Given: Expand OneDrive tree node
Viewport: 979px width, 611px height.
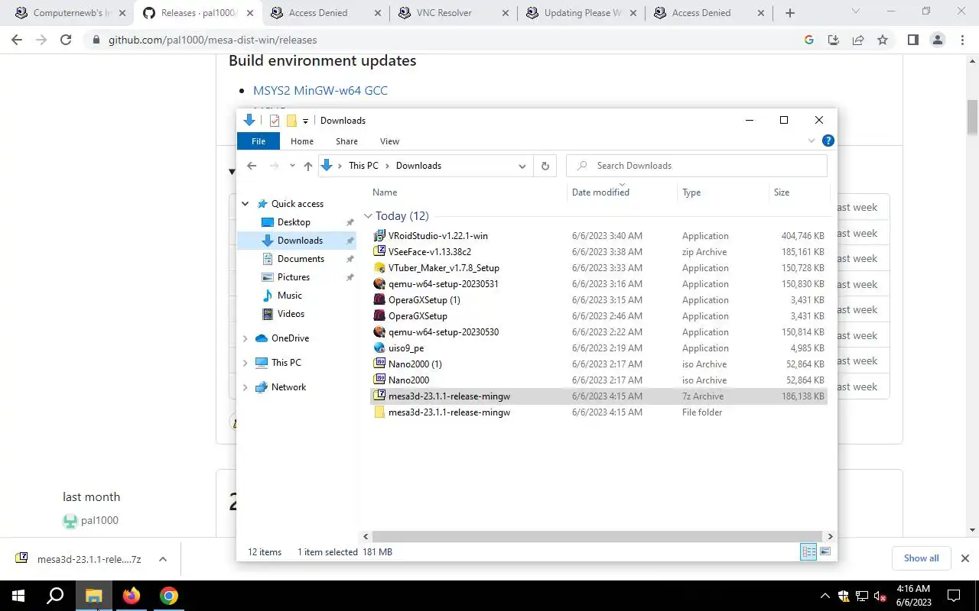Looking at the screenshot, I should (x=246, y=338).
